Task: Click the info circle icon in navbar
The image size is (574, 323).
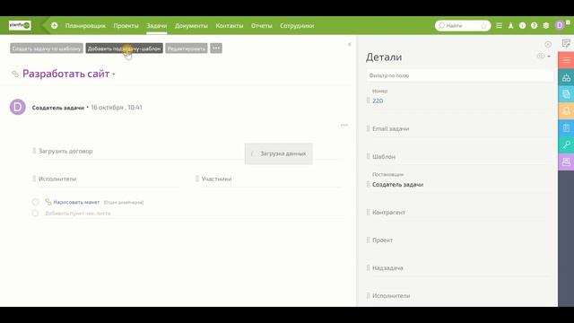Action: coord(522,26)
